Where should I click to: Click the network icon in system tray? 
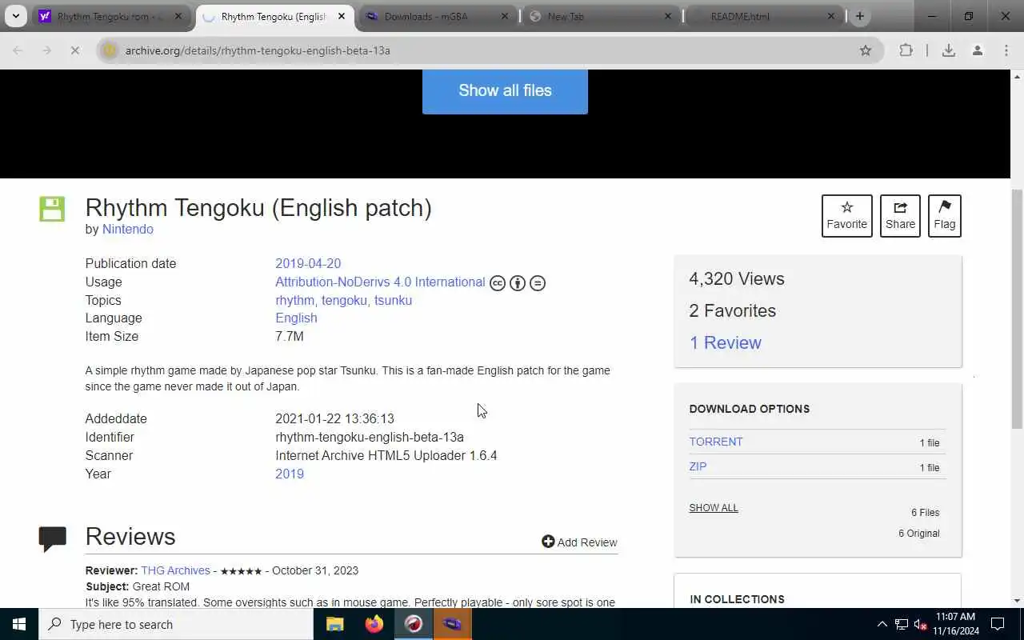[x=902, y=624]
